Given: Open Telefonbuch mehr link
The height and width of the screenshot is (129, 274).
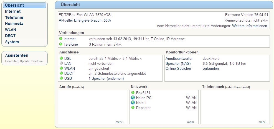Looking at the screenshot, I should (263, 122).
